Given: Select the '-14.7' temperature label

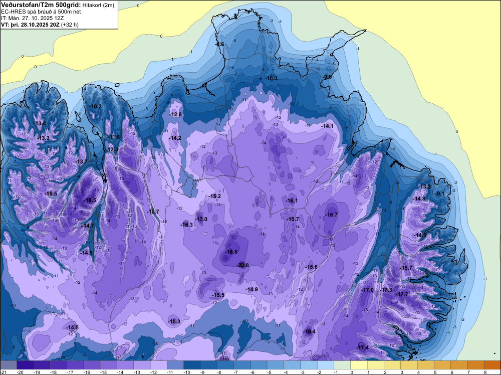Looking at the screenshot, I should coord(88,226).
